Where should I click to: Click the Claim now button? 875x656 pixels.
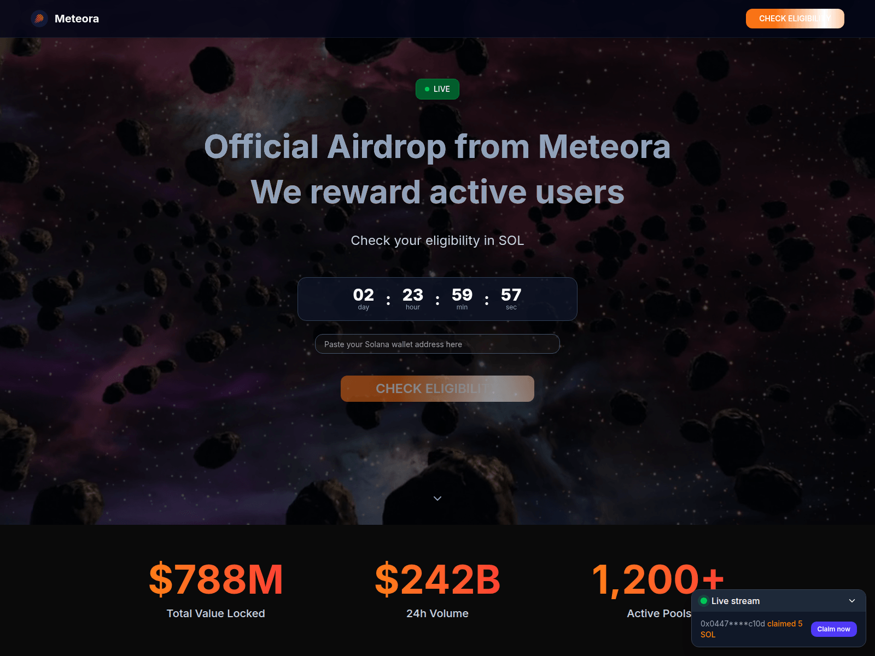[x=833, y=629]
